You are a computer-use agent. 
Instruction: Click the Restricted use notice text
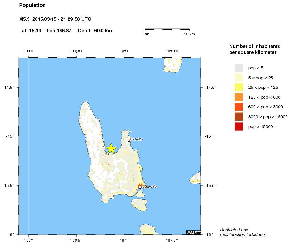[242, 232]
